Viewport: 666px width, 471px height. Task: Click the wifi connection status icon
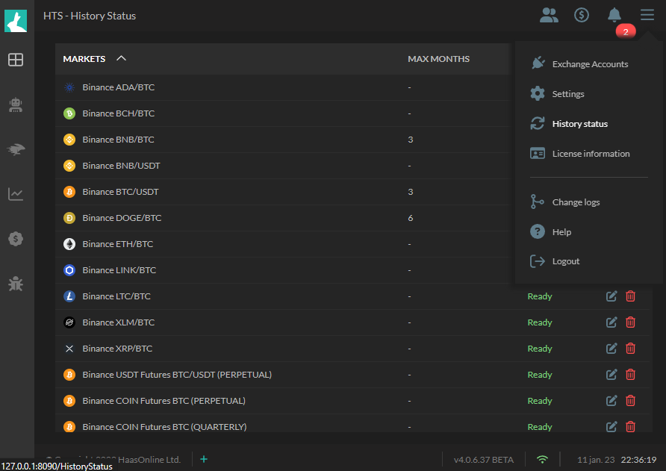542,459
